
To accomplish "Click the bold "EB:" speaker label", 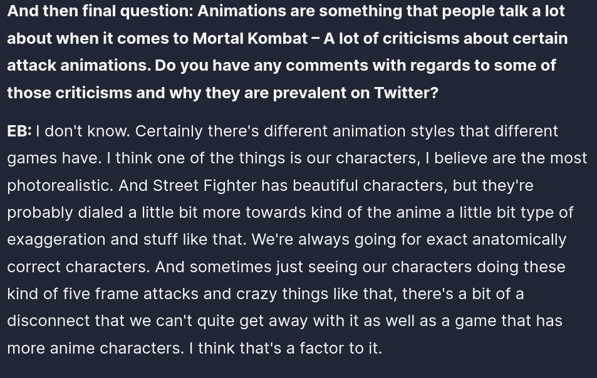I will pos(19,131).
